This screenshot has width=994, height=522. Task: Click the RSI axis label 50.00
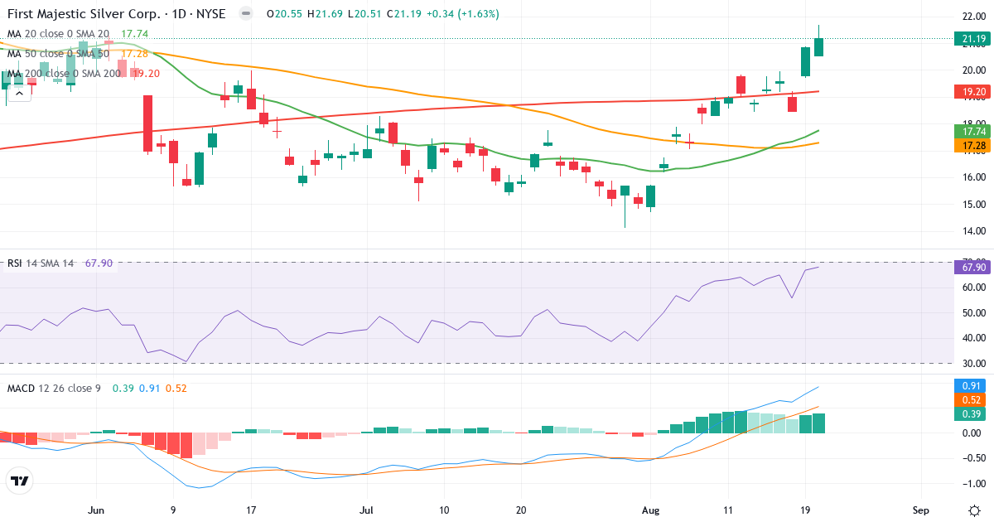[x=973, y=312]
